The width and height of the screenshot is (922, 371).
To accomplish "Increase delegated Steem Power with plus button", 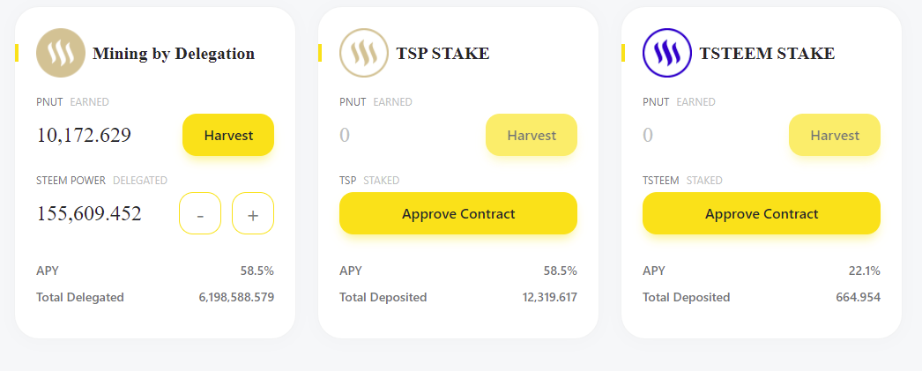I will [253, 213].
